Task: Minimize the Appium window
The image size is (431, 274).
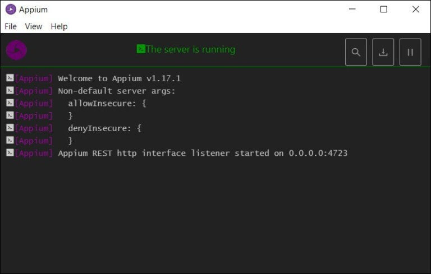Action: point(352,10)
